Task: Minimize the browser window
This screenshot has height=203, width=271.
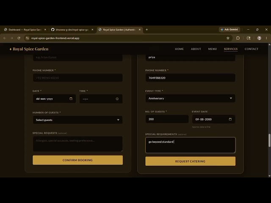Action: click(x=248, y=30)
